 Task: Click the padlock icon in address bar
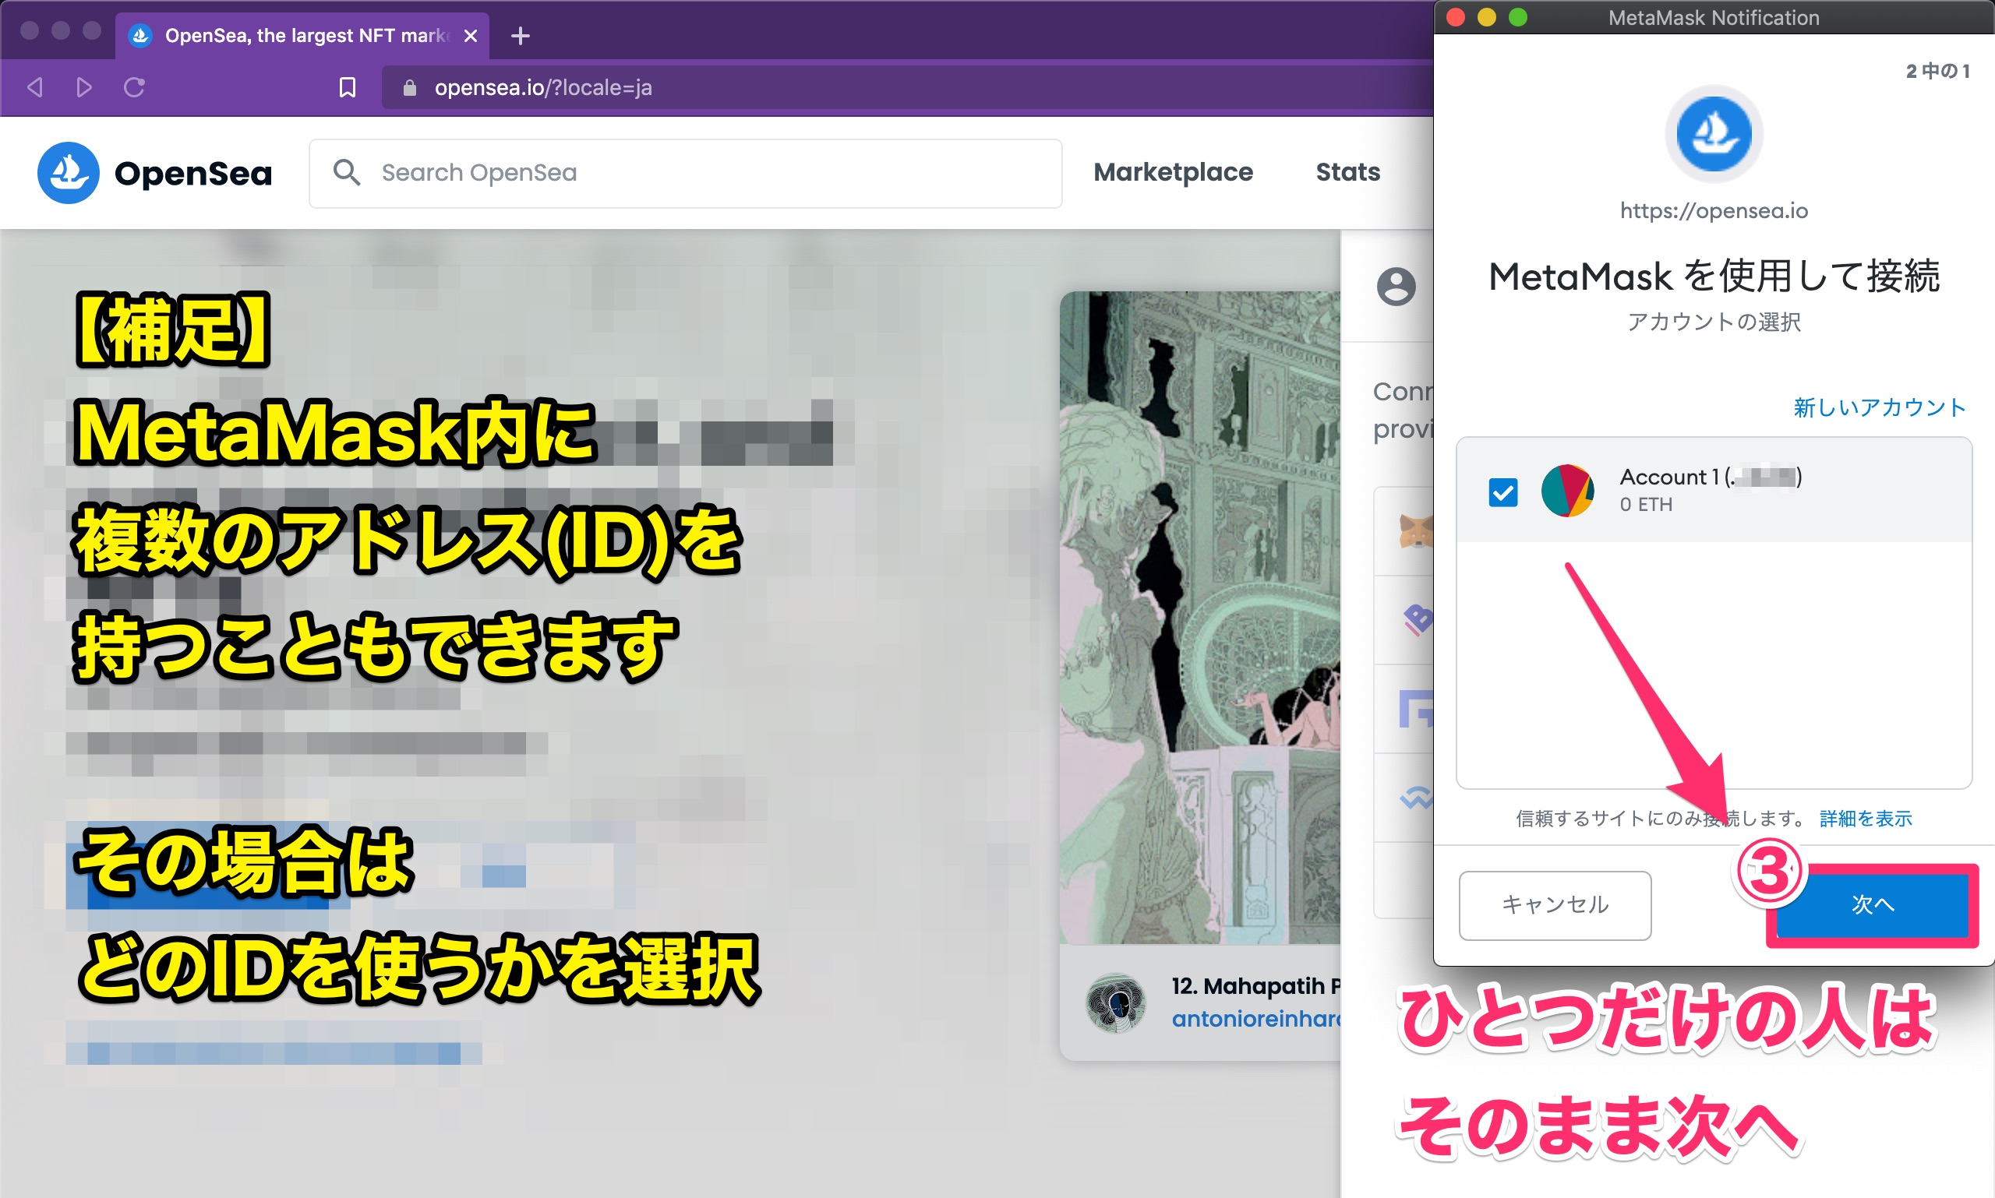tap(409, 88)
